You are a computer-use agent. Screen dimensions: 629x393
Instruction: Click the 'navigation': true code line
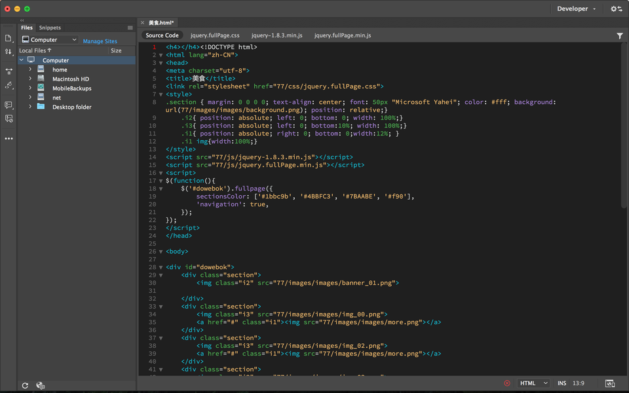(x=232, y=204)
